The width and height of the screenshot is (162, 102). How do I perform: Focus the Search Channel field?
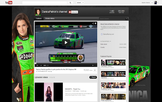click(x=112, y=19)
